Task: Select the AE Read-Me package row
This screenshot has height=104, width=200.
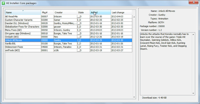Action: (x=68, y=16)
